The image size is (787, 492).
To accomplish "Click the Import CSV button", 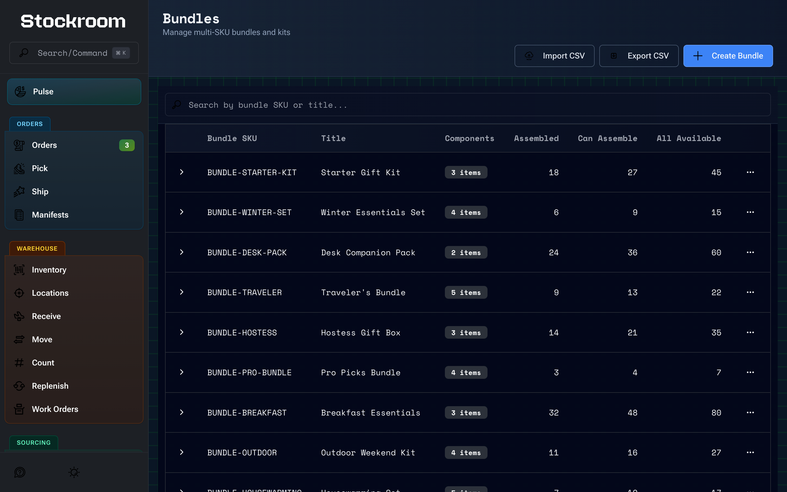I will click(x=554, y=56).
